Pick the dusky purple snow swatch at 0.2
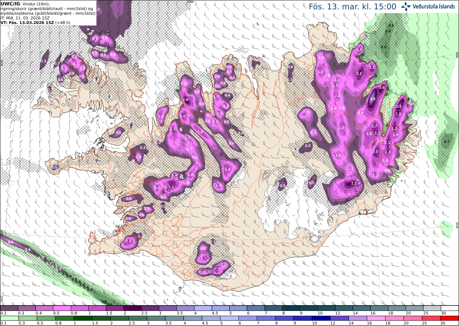Screen dimensions: 459x326 [9, 308]
